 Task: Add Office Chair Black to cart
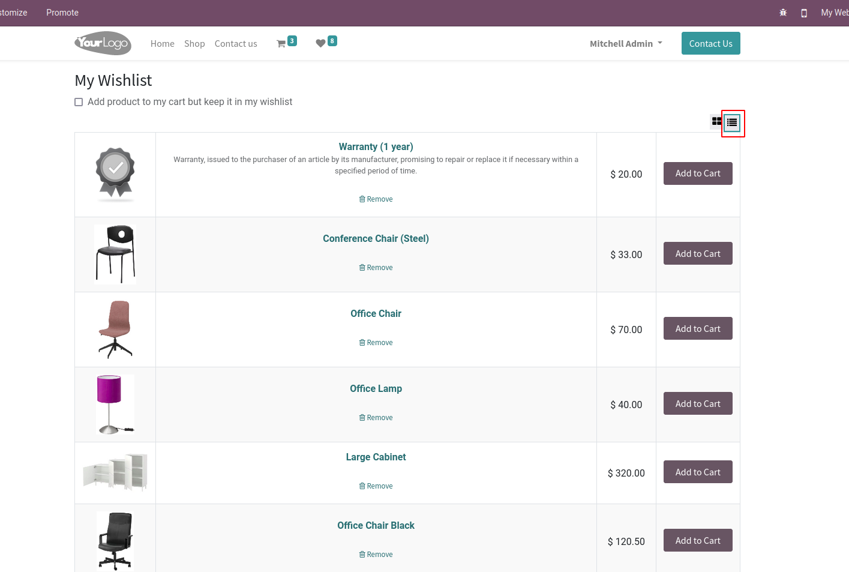tap(698, 540)
